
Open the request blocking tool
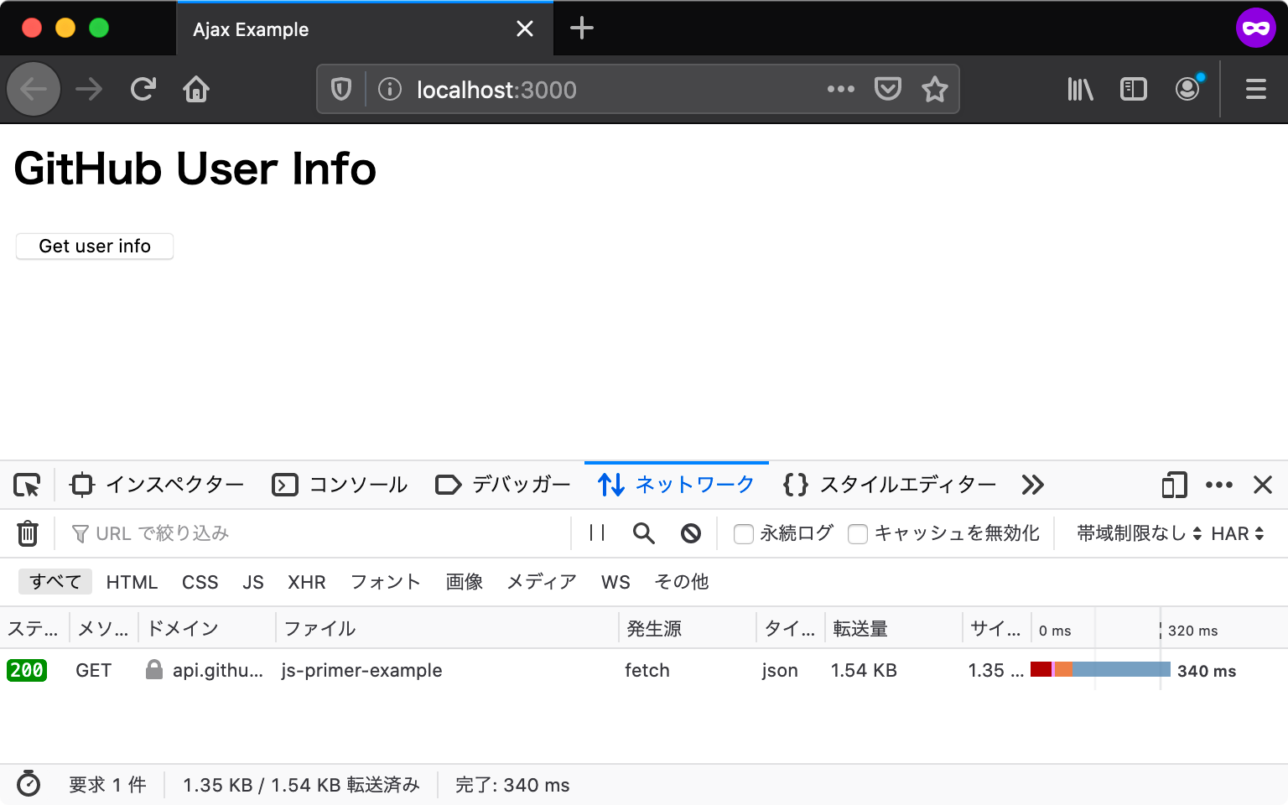690,532
